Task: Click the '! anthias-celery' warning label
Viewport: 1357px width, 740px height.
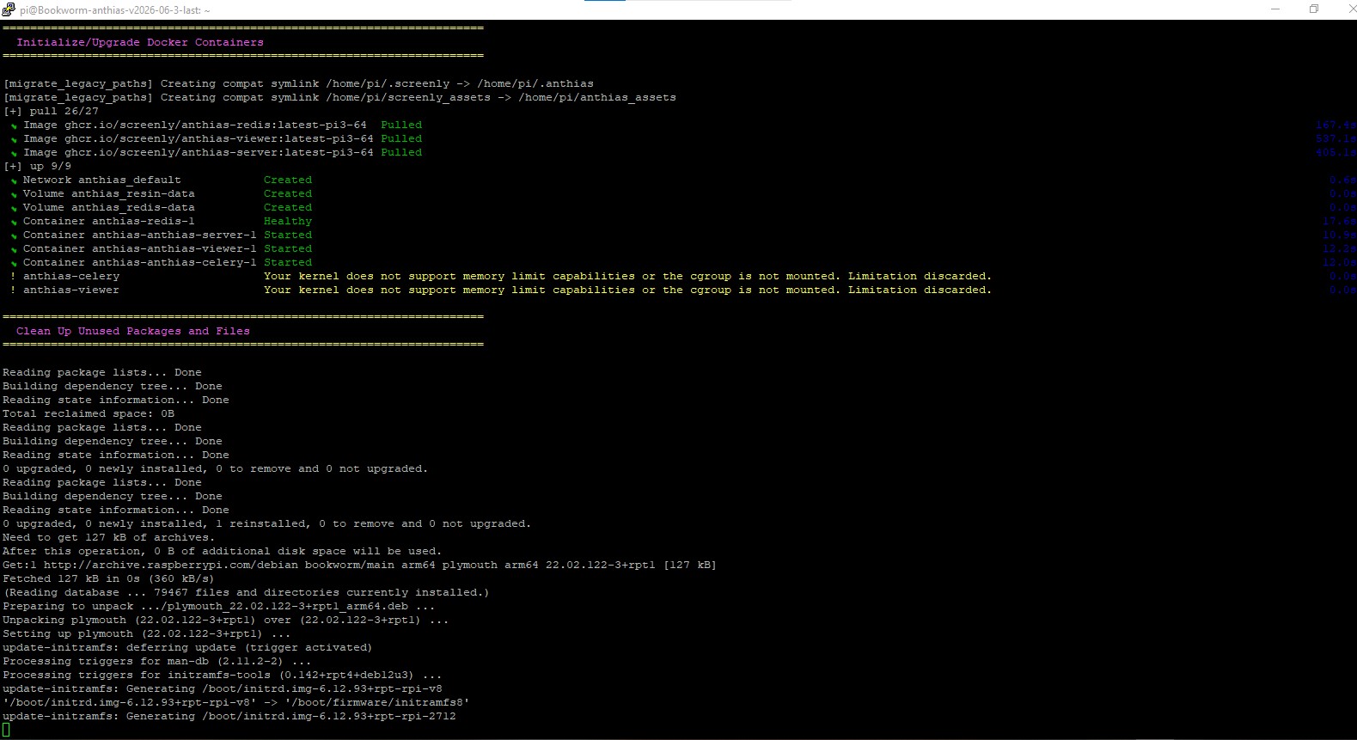Action: pyautogui.click(x=64, y=276)
